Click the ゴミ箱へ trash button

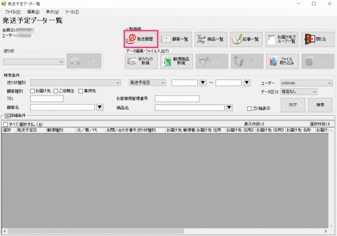[x=247, y=61]
